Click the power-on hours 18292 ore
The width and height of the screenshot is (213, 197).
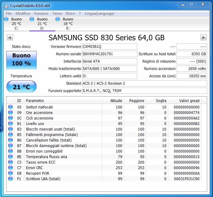[x=192, y=76]
